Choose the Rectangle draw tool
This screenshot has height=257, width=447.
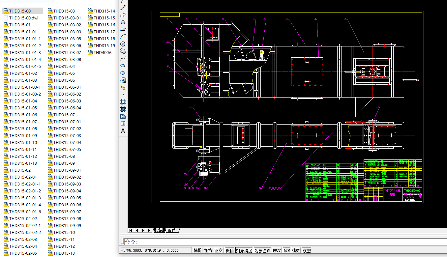pyautogui.click(x=123, y=29)
